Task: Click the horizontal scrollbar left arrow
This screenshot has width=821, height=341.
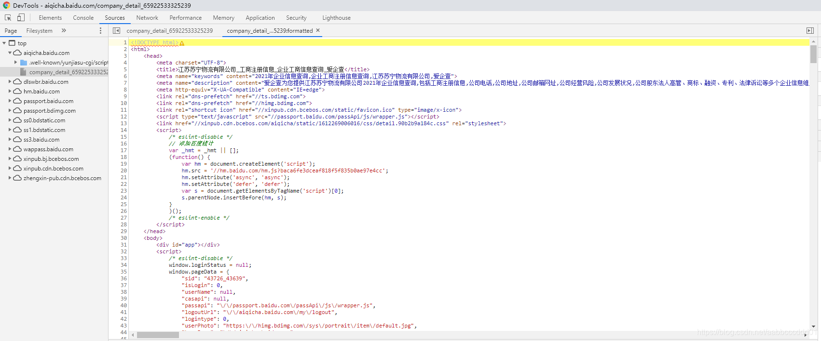Action: pos(133,335)
